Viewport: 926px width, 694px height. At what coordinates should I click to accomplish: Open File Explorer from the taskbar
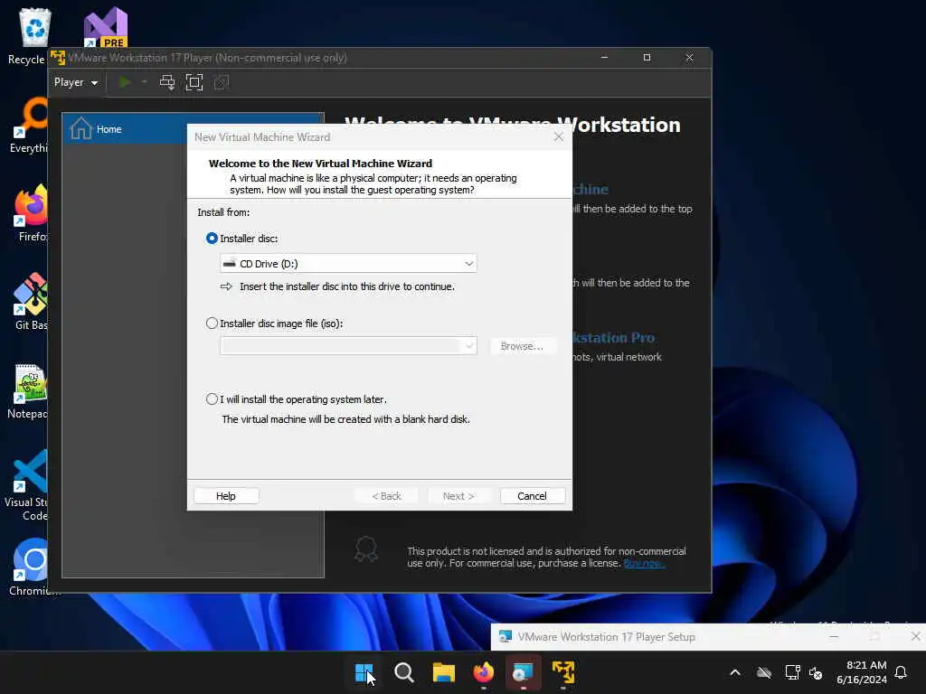tap(443, 672)
